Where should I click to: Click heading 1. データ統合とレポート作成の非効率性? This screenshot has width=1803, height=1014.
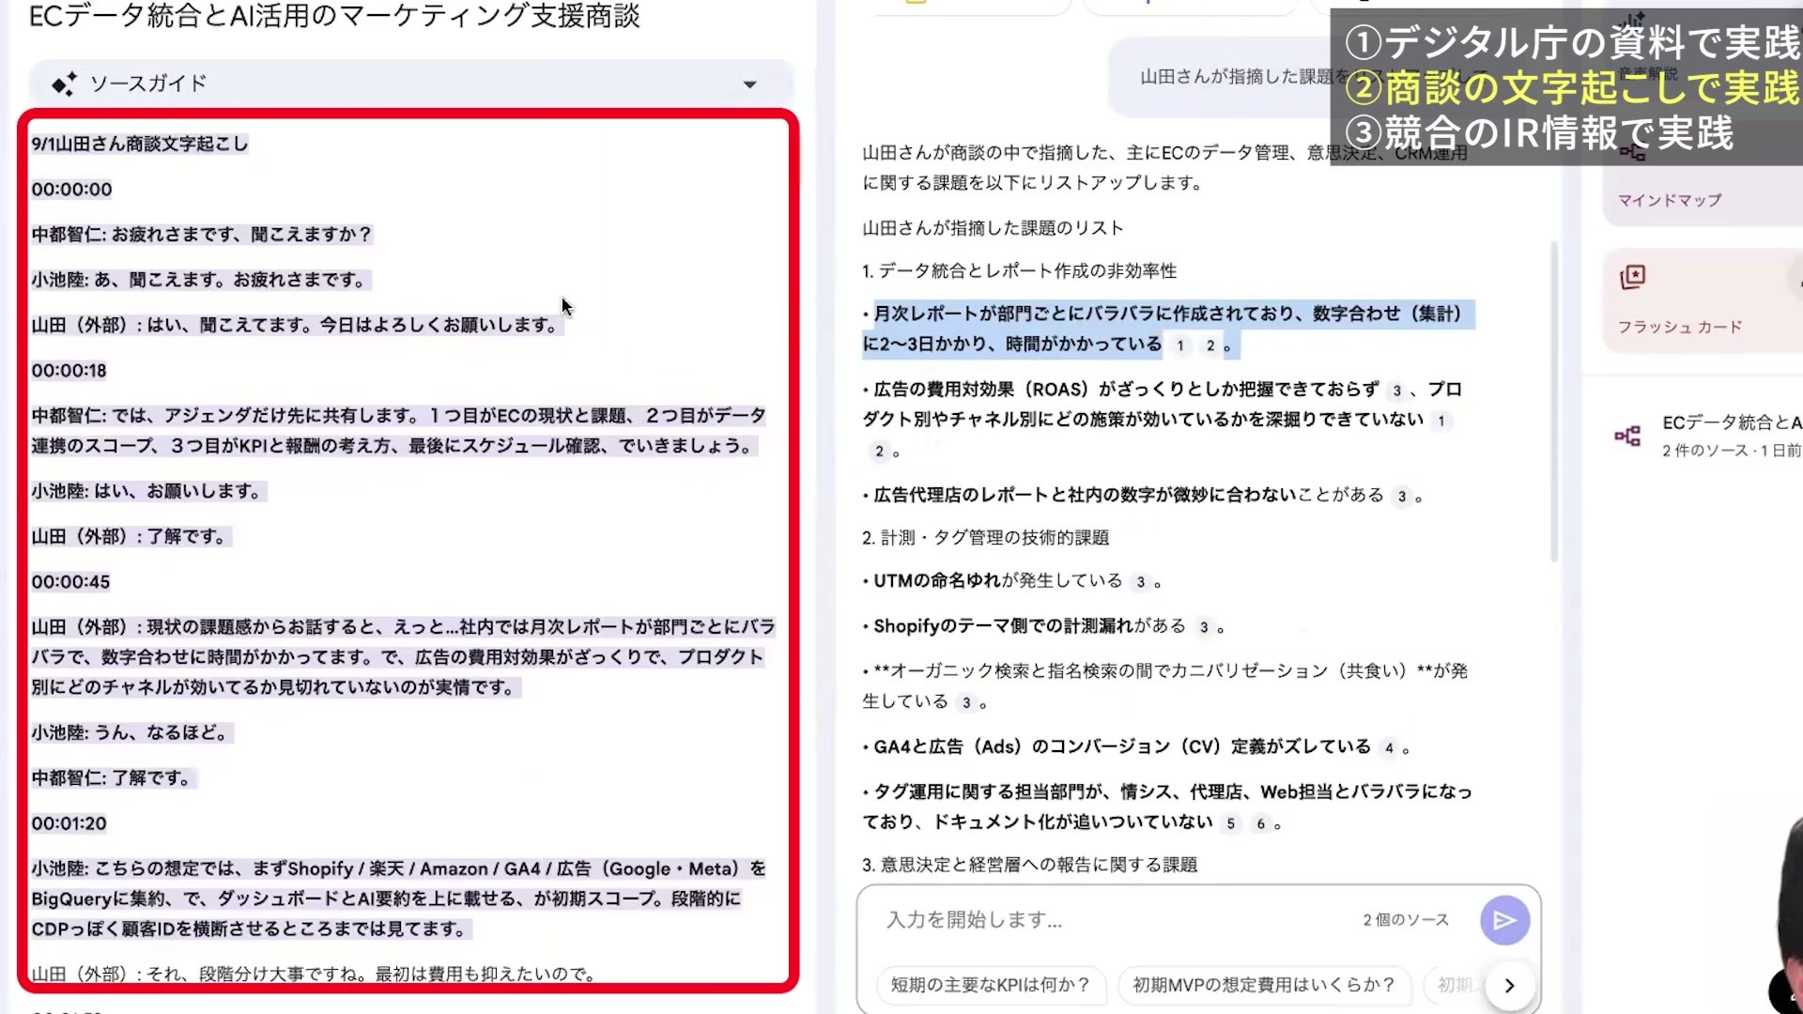(1019, 271)
